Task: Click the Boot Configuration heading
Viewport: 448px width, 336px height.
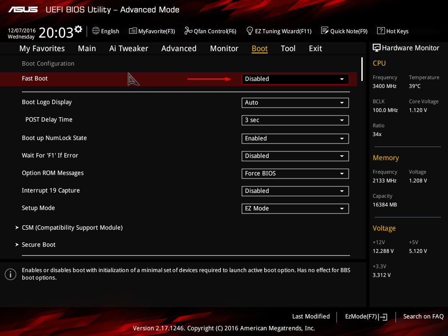Action: (x=48, y=64)
